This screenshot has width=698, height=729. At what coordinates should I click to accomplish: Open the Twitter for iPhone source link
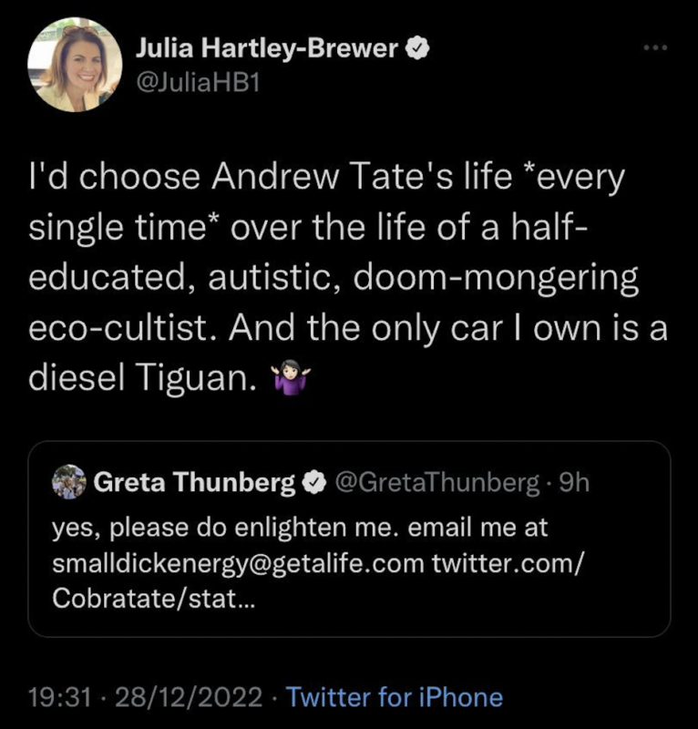click(x=395, y=697)
